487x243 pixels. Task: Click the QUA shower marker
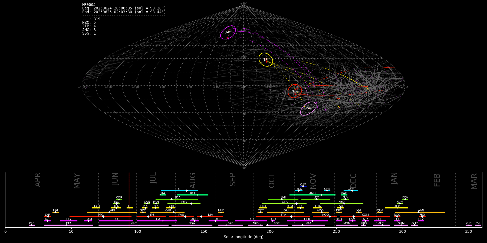coord(380,212)
